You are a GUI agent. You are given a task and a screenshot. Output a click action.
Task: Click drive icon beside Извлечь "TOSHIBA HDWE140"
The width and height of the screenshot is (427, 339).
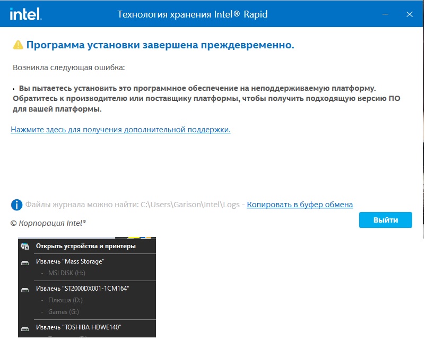click(x=25, y=328)
